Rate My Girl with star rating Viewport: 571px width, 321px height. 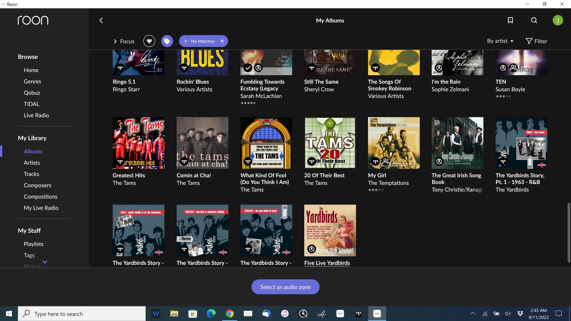pyautogui.click(x=376, y=190)
